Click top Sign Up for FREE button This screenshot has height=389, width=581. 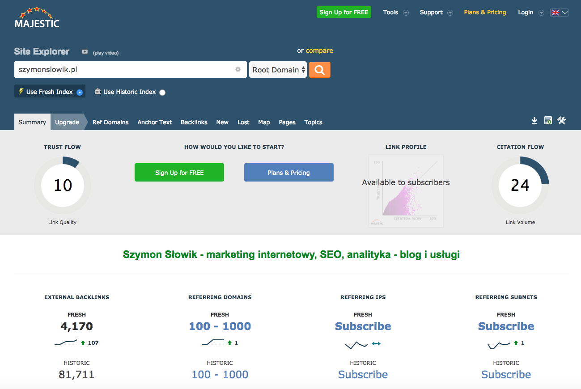click(x=344, y=12)
